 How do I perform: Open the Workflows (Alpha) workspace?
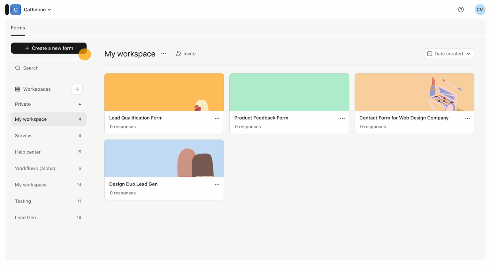pos(35,168)
